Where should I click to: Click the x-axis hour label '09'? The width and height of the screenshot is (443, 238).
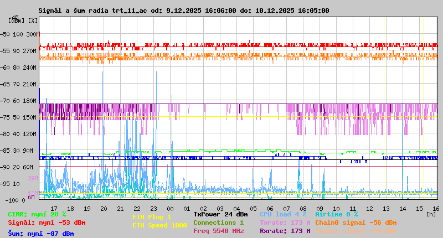[x=320, y=209]
